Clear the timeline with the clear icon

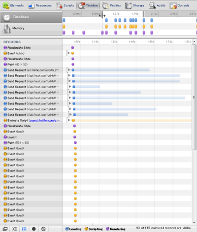point(43,229)
